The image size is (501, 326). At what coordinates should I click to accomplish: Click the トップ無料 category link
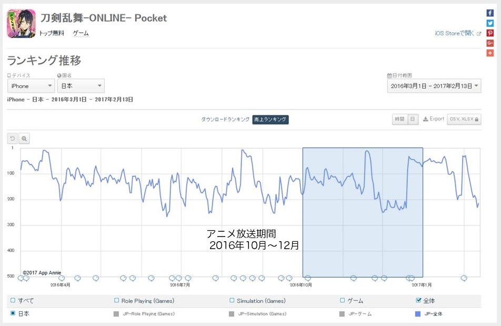pyautogui.click(x=52, y=33)
